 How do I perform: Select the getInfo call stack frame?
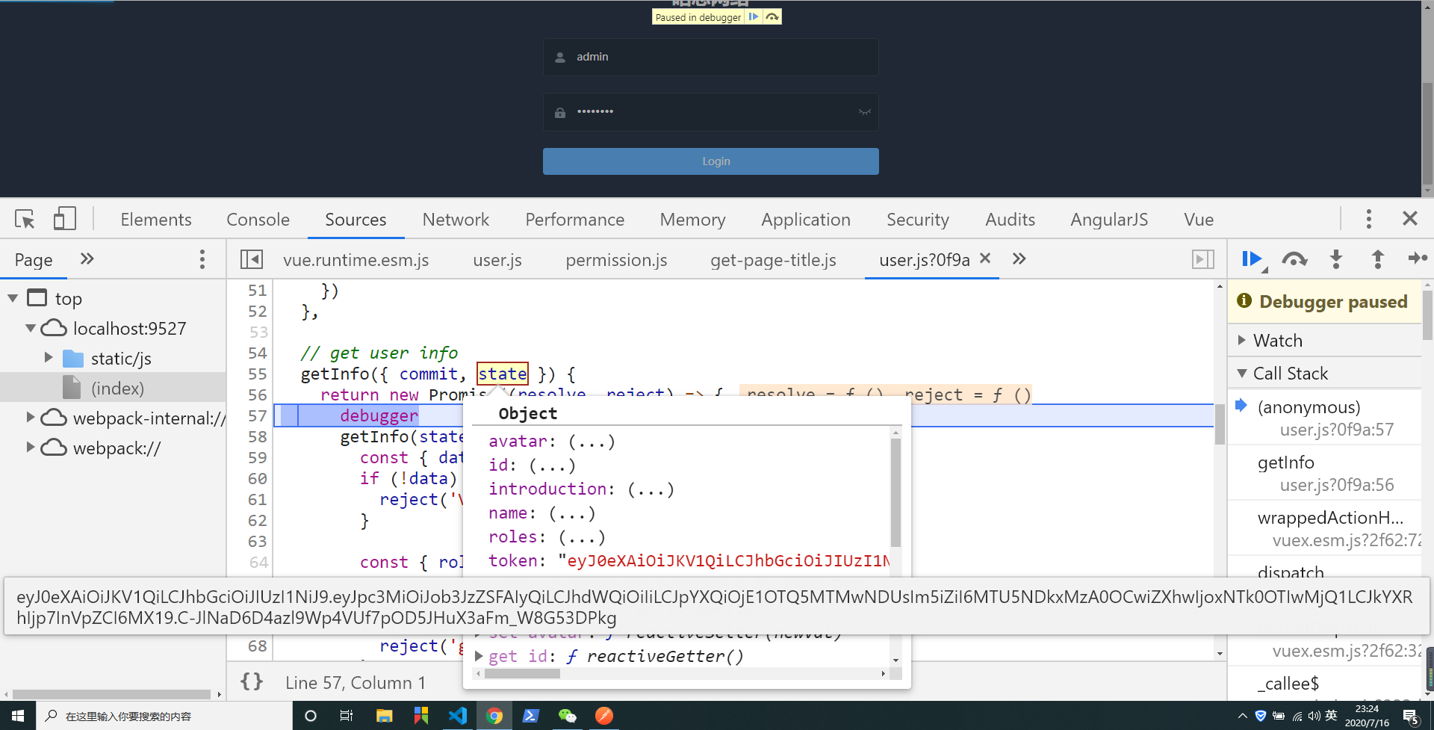(x=1325, y=473)
